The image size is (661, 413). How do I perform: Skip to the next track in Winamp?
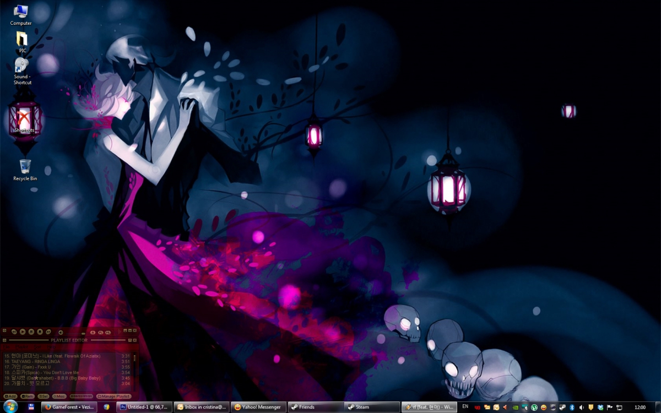(x=48, y=332)
